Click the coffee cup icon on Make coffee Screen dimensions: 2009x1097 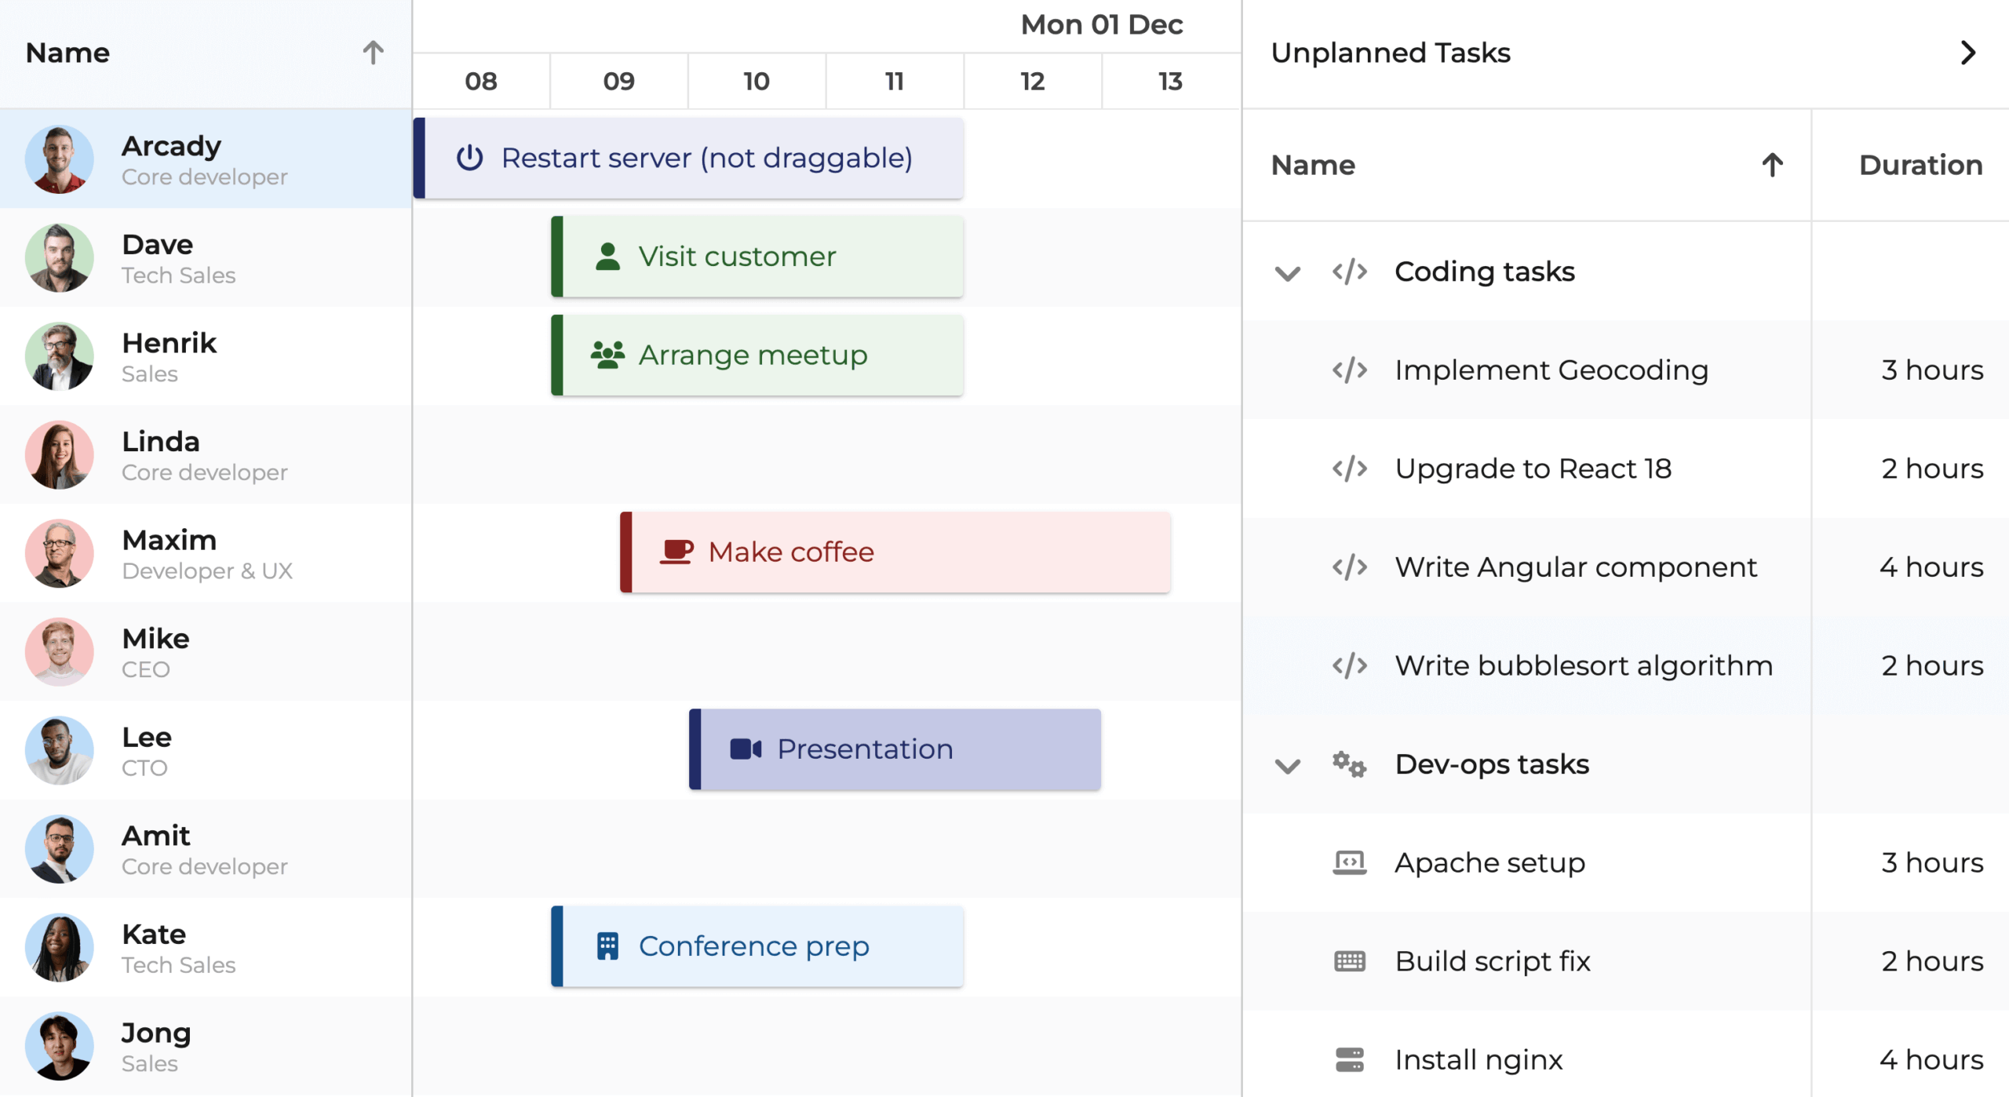tap(676, 552)
